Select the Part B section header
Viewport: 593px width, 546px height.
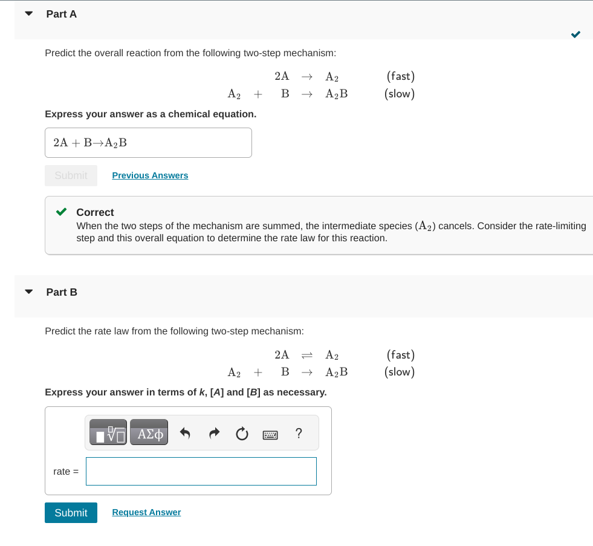pyautogui.click(x=62, y=291)
